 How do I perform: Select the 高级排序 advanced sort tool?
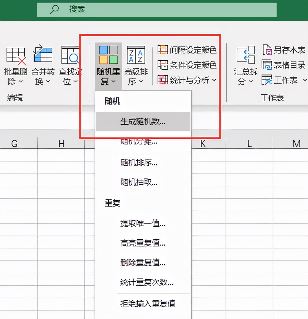135,65
